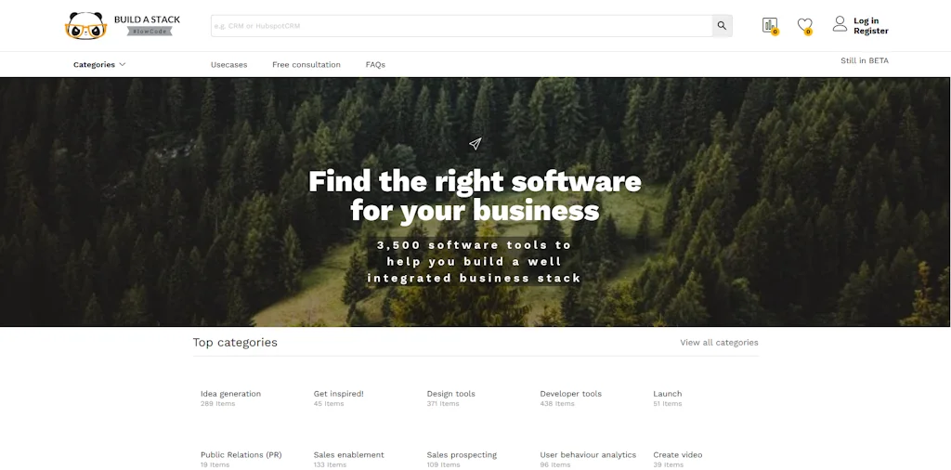The height and width of the screenshot is (470, 951).
Task: Open the Idea generation category
Action: (230, 394)
